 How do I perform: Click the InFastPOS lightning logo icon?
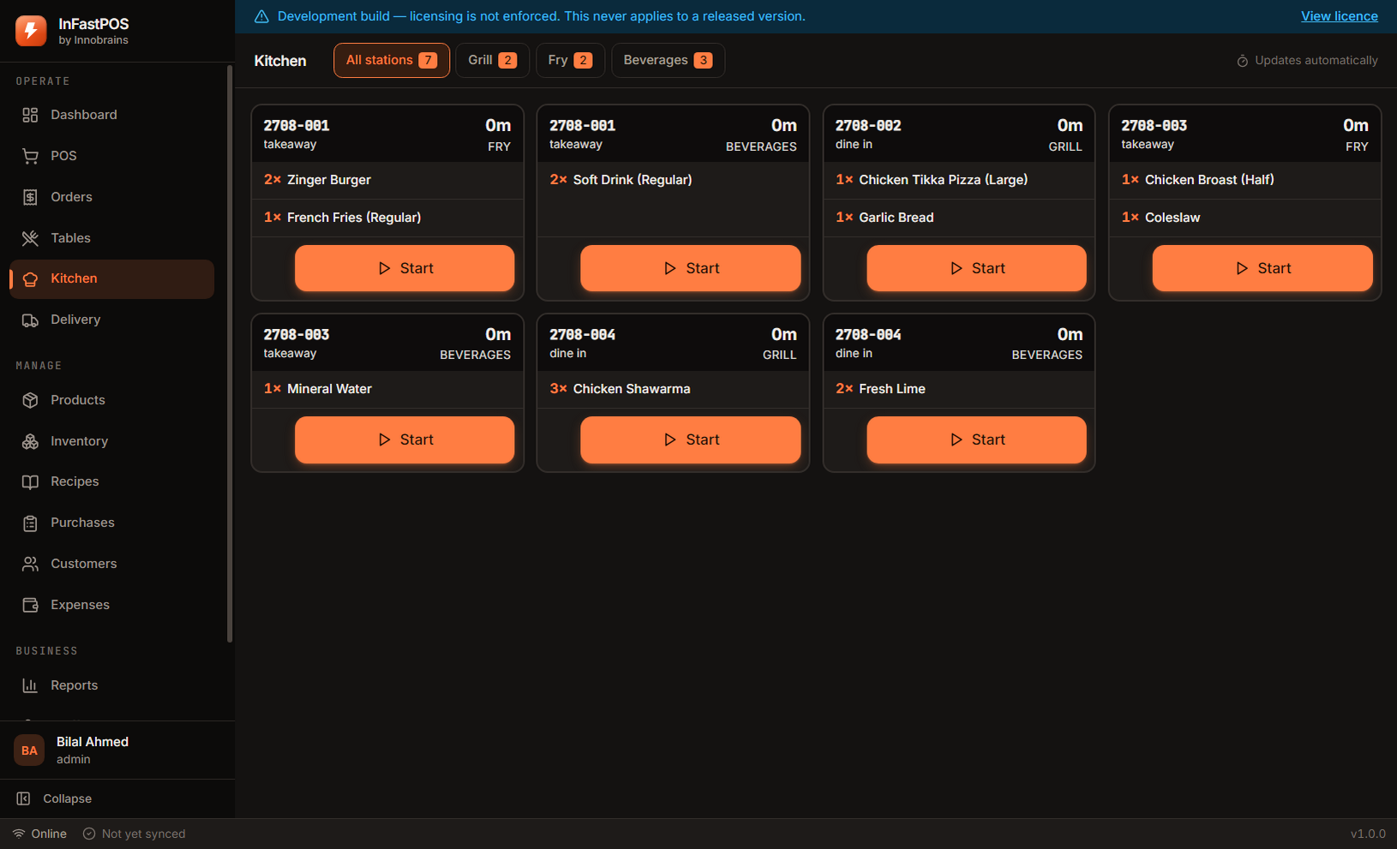pos(31,31)
